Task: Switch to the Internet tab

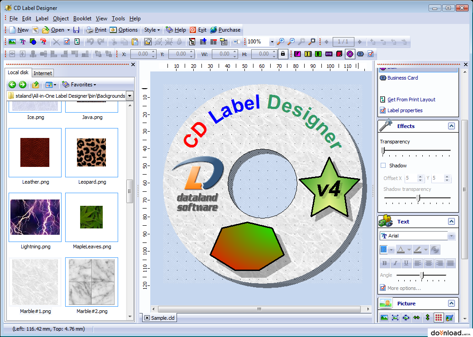Action: (x=43, y=73)
